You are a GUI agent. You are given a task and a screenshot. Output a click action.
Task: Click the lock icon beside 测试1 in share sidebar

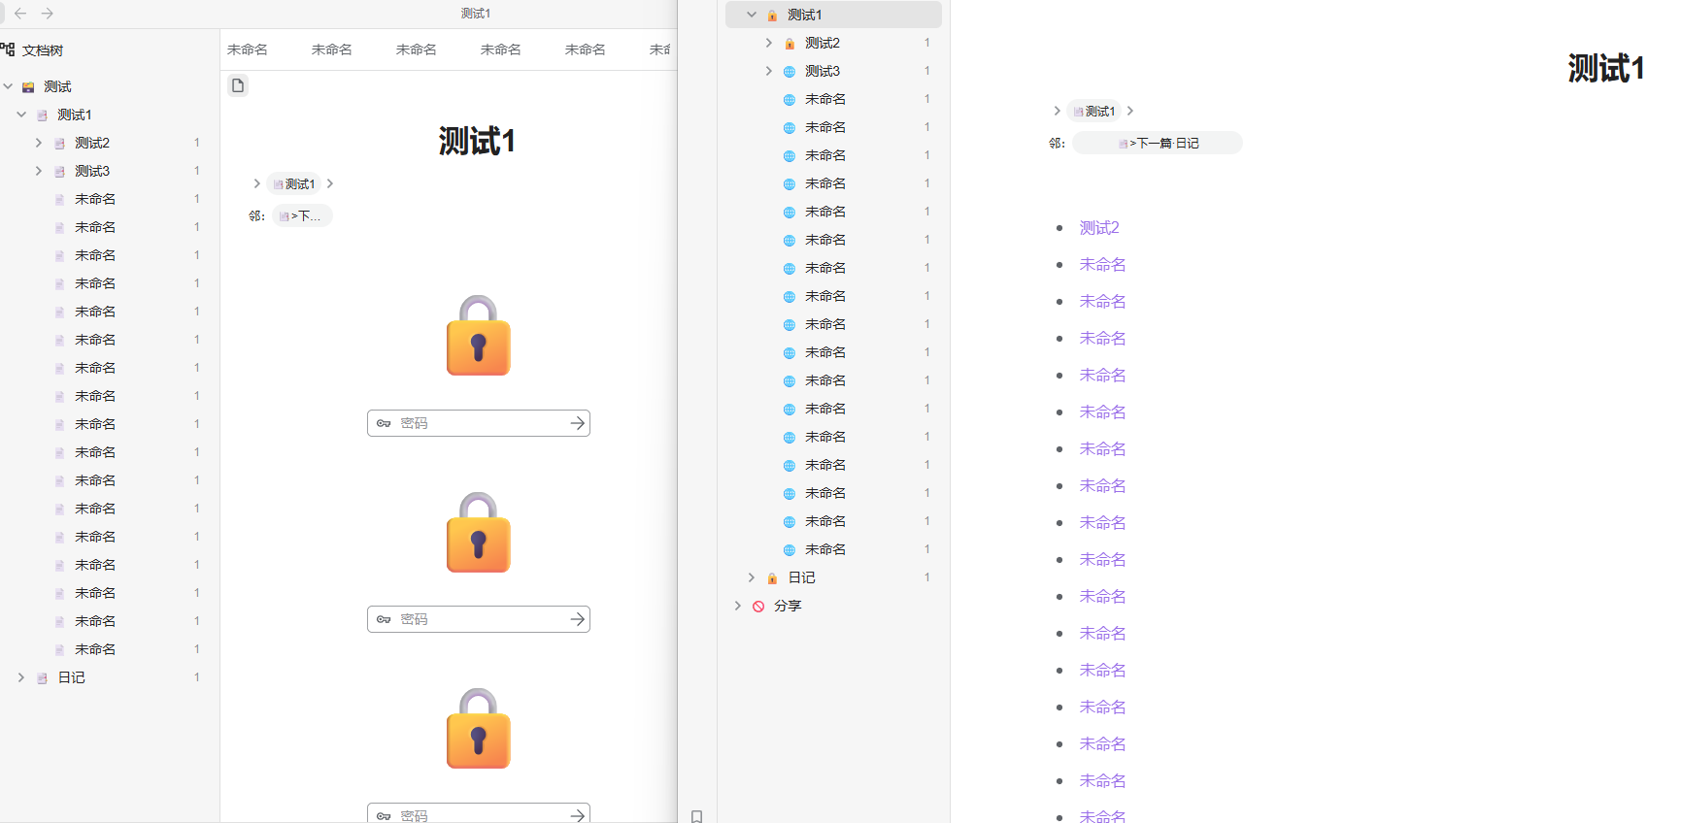772,16
